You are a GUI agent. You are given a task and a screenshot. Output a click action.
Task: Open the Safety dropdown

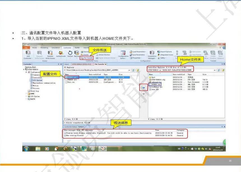point(162,58)
